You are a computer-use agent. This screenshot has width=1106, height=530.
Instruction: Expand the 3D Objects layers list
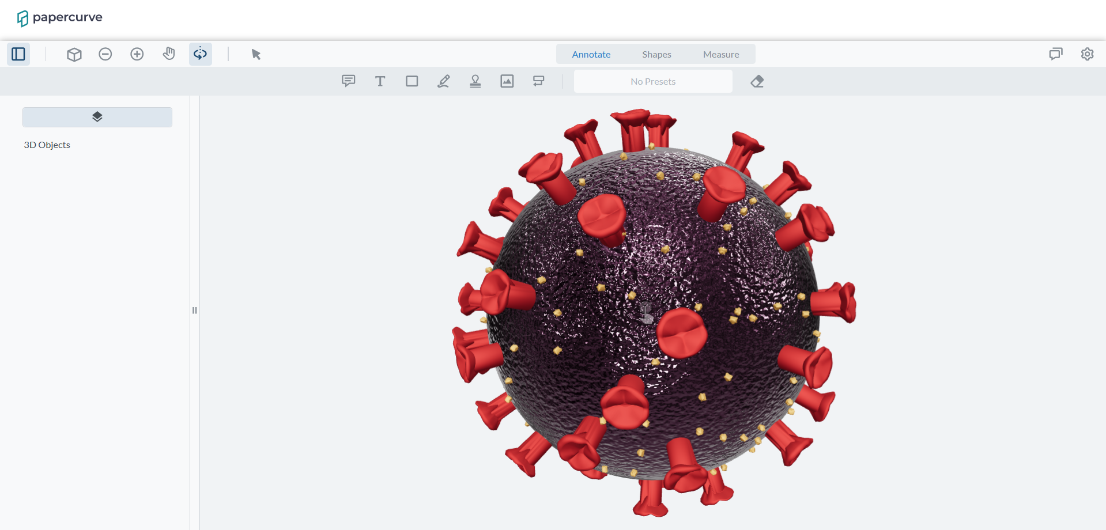pos(97,116)
